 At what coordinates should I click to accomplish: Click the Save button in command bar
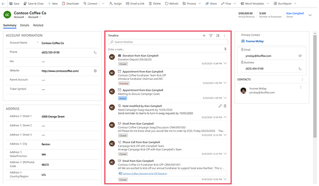[x=14, y=3]
